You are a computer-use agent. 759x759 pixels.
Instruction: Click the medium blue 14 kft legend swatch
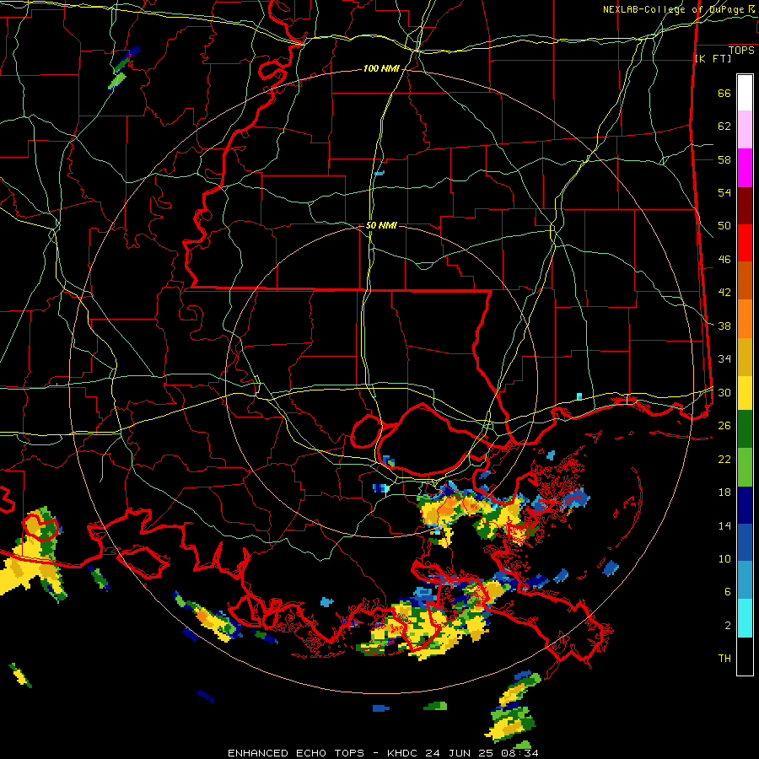pyautogui.click(x=745, y=543)
